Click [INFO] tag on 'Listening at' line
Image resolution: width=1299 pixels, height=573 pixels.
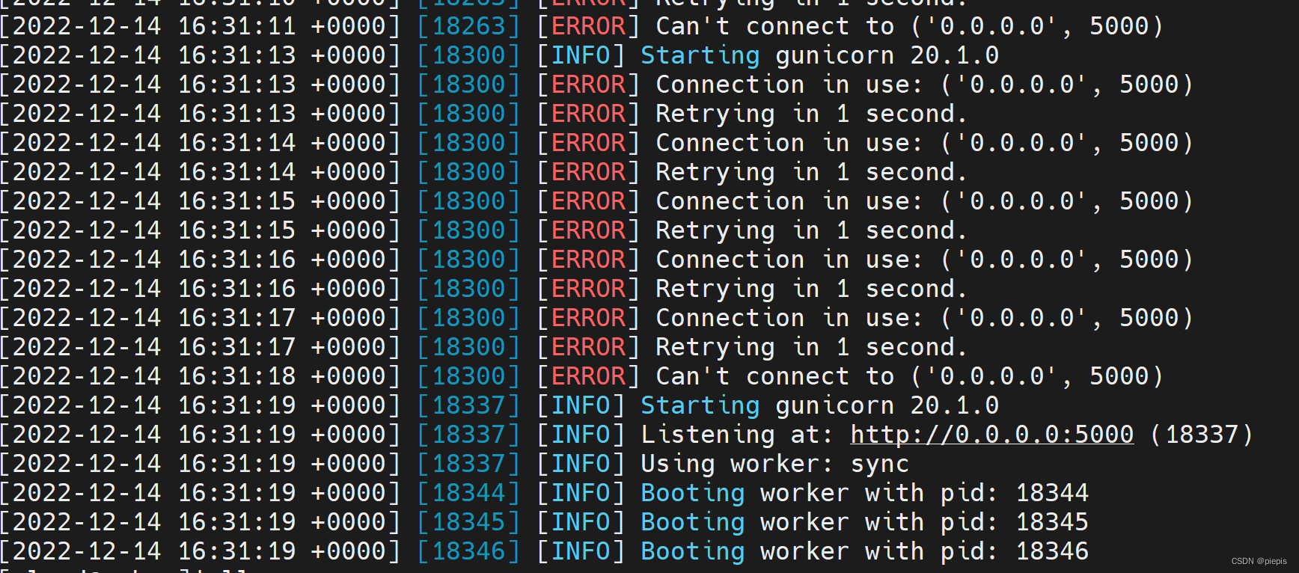pyautogui.click(x=581, y=435)
